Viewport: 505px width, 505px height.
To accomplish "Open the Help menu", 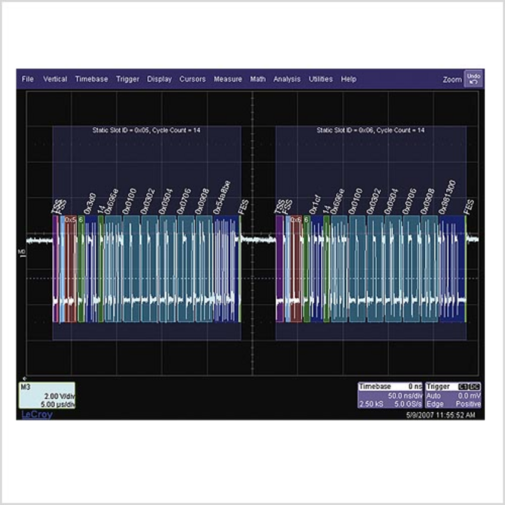I will pos(348,79).
